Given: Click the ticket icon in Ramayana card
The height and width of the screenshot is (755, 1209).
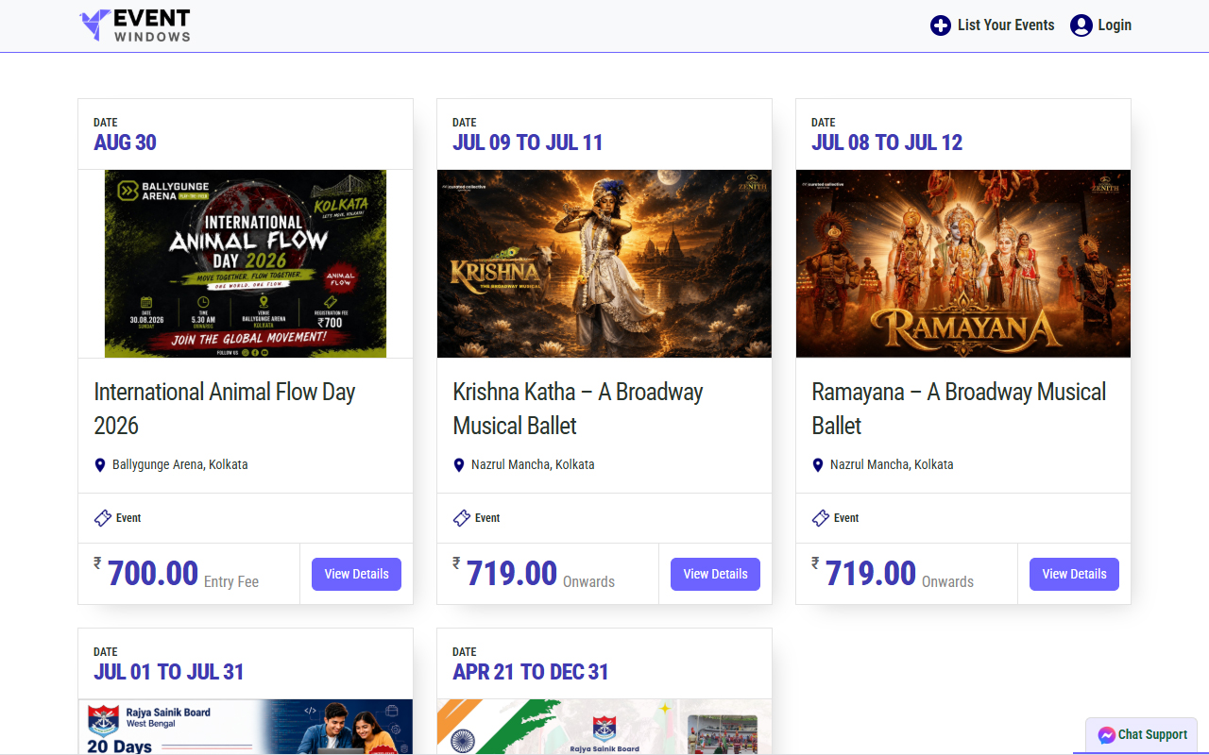Looking at the screenshot, I should (x=821, y=518).
